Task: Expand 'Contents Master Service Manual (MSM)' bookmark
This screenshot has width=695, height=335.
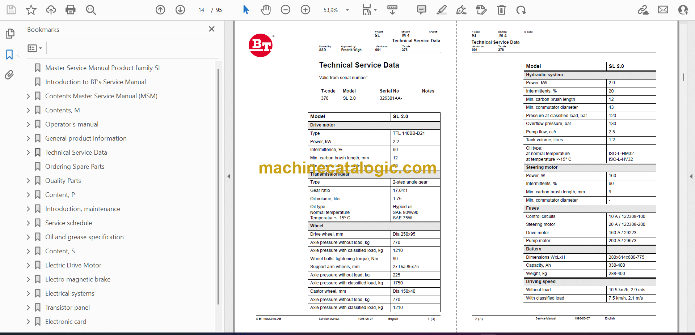Action: 28,96
